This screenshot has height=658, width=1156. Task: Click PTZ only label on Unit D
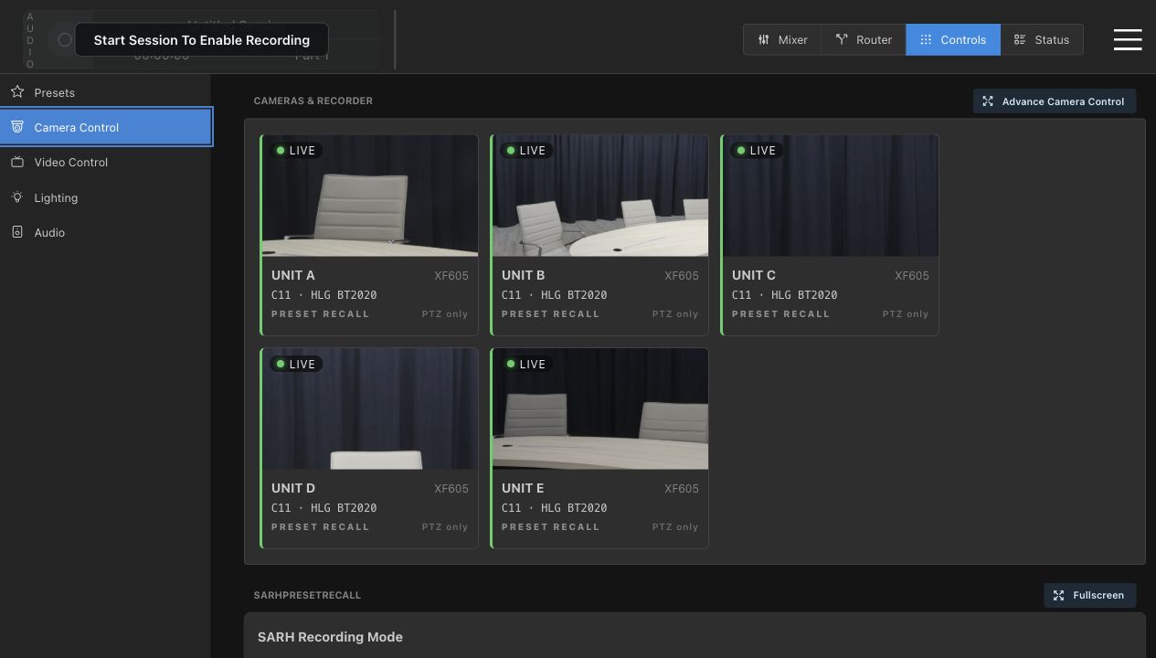445,527
